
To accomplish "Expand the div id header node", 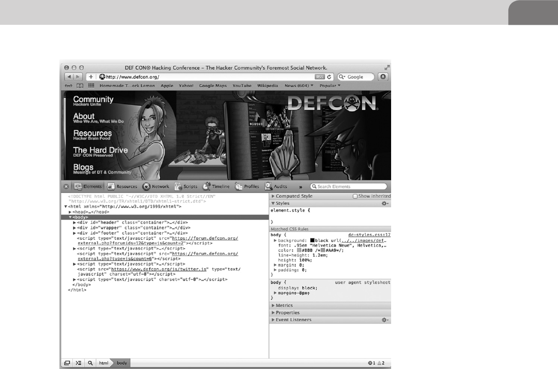I will click(x=74, y=222).
